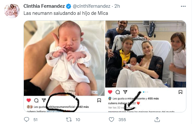The width and height of the screenshot is (196, 124).
Task: Like the tweet with heart icon
Action: (111, 119)
